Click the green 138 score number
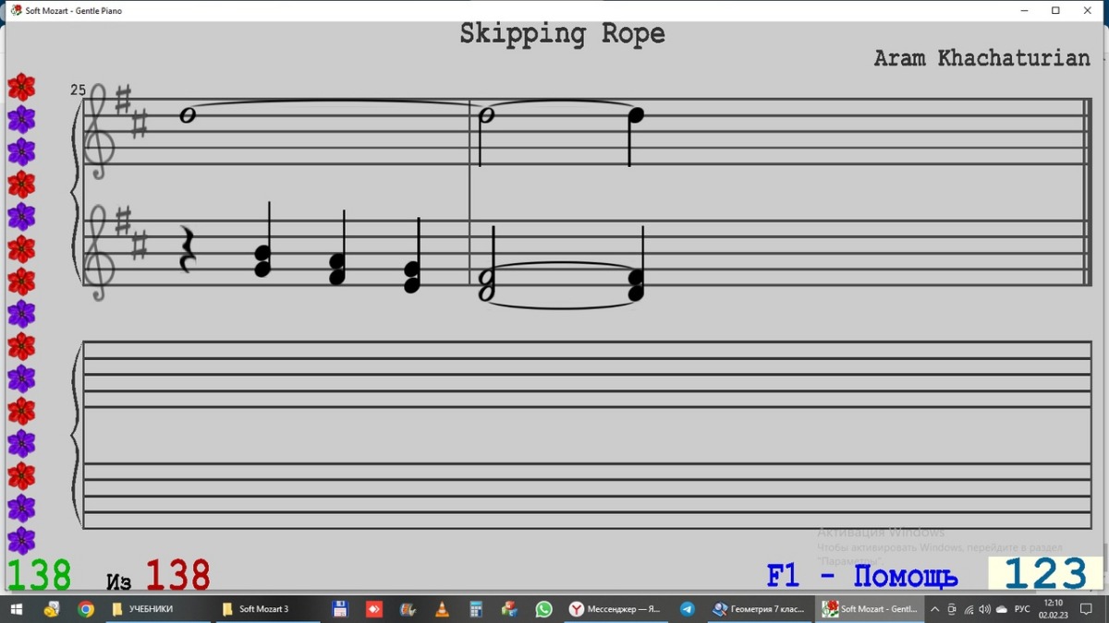Screen dimensions: 1109x623 click(39, 575)
